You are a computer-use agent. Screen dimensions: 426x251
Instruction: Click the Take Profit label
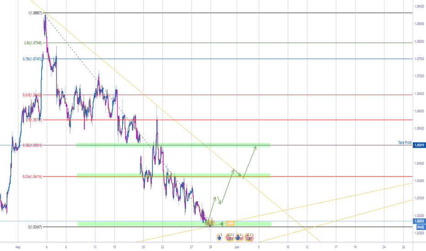(405, 142)
